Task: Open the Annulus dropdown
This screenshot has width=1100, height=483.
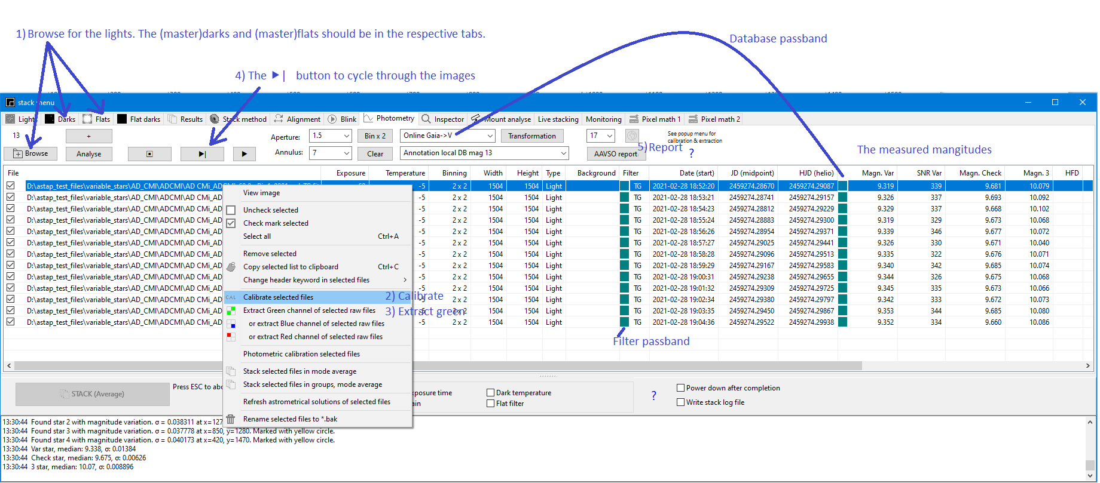Action: 347,153
